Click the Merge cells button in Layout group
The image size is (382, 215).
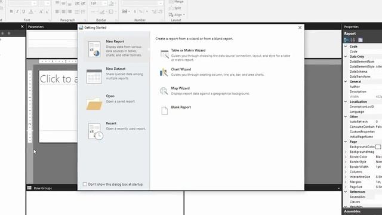coord(177,1)
